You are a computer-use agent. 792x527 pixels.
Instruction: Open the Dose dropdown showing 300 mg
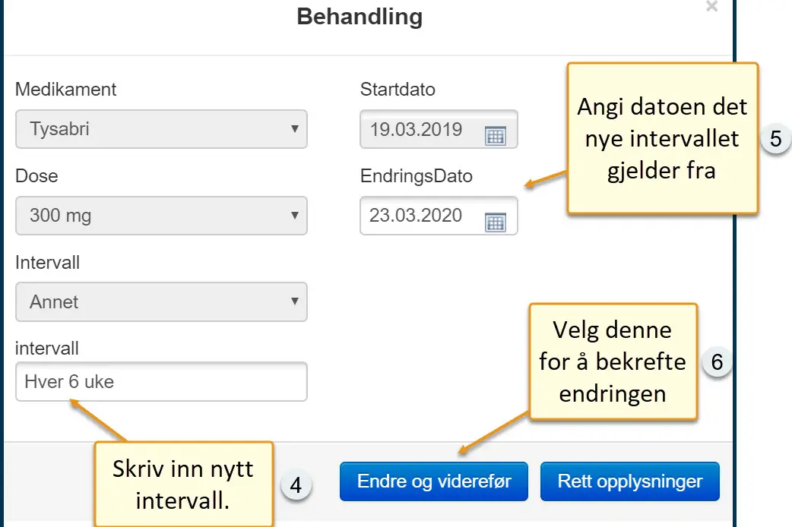[x=161, y=216]
